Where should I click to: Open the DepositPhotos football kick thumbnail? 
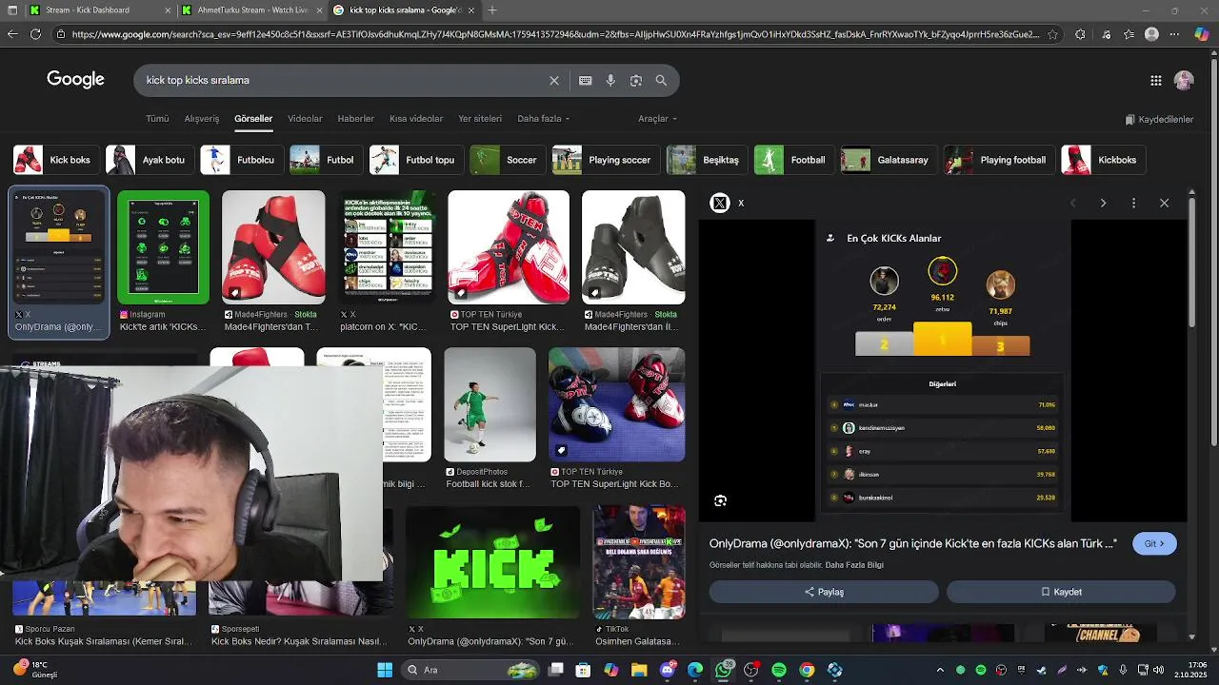tap(490, 404)
